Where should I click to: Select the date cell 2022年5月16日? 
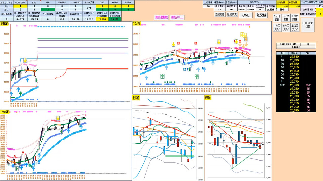(288, 44)
